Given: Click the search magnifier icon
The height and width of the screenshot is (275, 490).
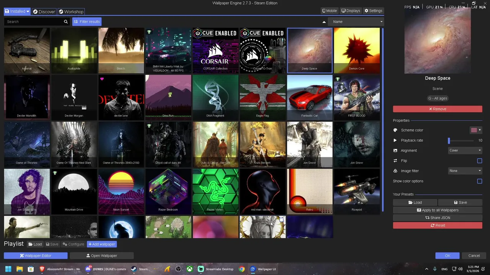Looking at the screenshot, I should tap(66, 22).
